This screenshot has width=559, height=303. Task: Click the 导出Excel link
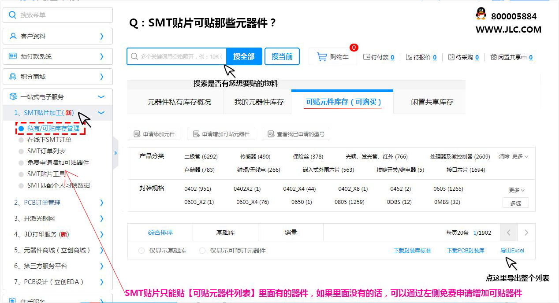[x=512, y=251]
